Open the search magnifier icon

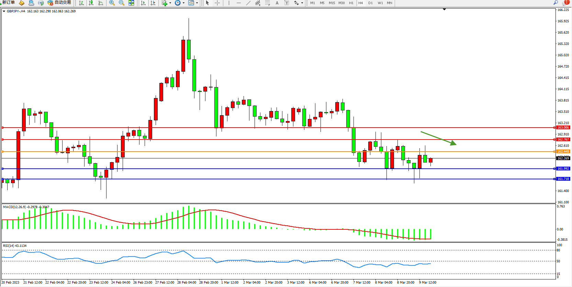556,3
